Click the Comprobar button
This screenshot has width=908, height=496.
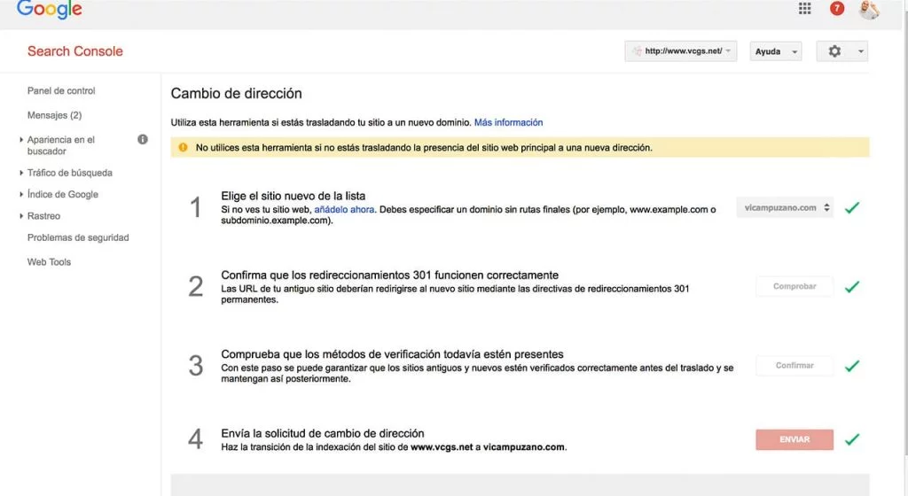(794, 286)
